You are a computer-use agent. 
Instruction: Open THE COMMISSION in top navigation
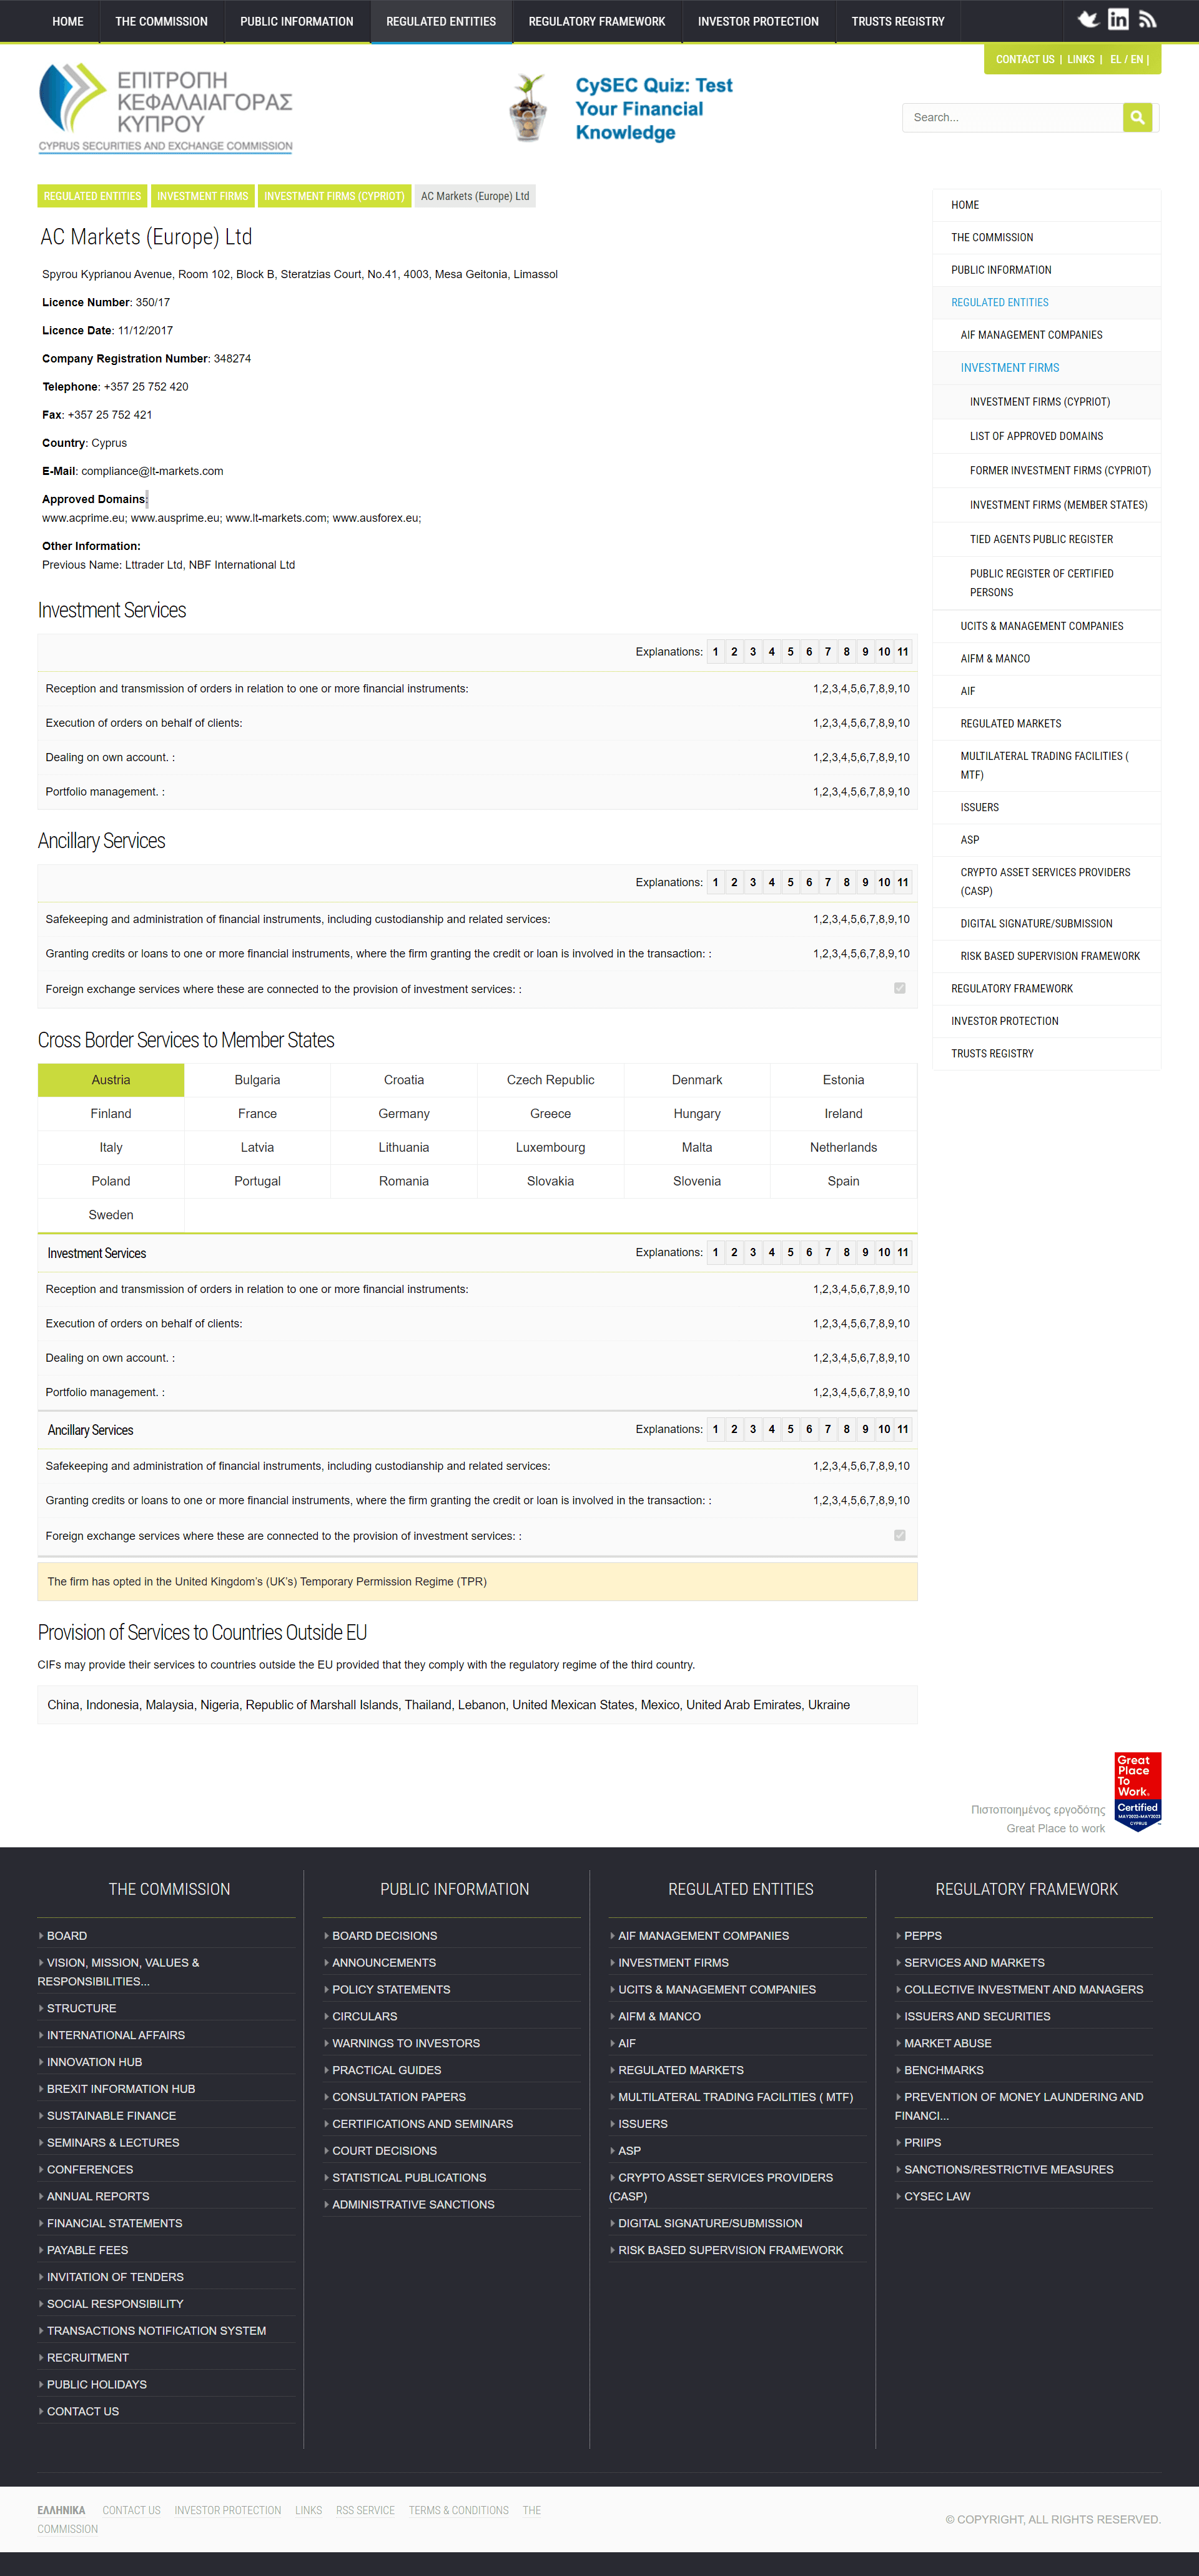162,21
